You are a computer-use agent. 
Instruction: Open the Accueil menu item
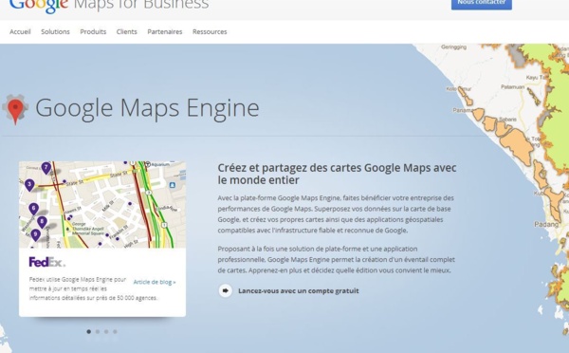click(20, 31)
